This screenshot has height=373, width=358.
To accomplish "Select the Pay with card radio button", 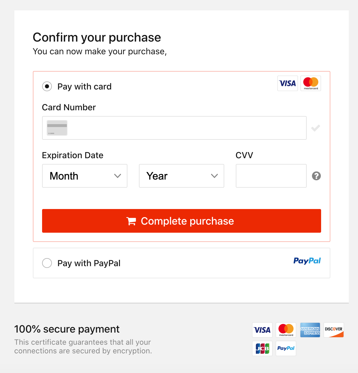I will point(47,86).
